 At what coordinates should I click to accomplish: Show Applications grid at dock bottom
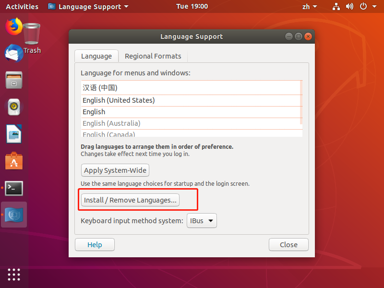click(14, 274)
